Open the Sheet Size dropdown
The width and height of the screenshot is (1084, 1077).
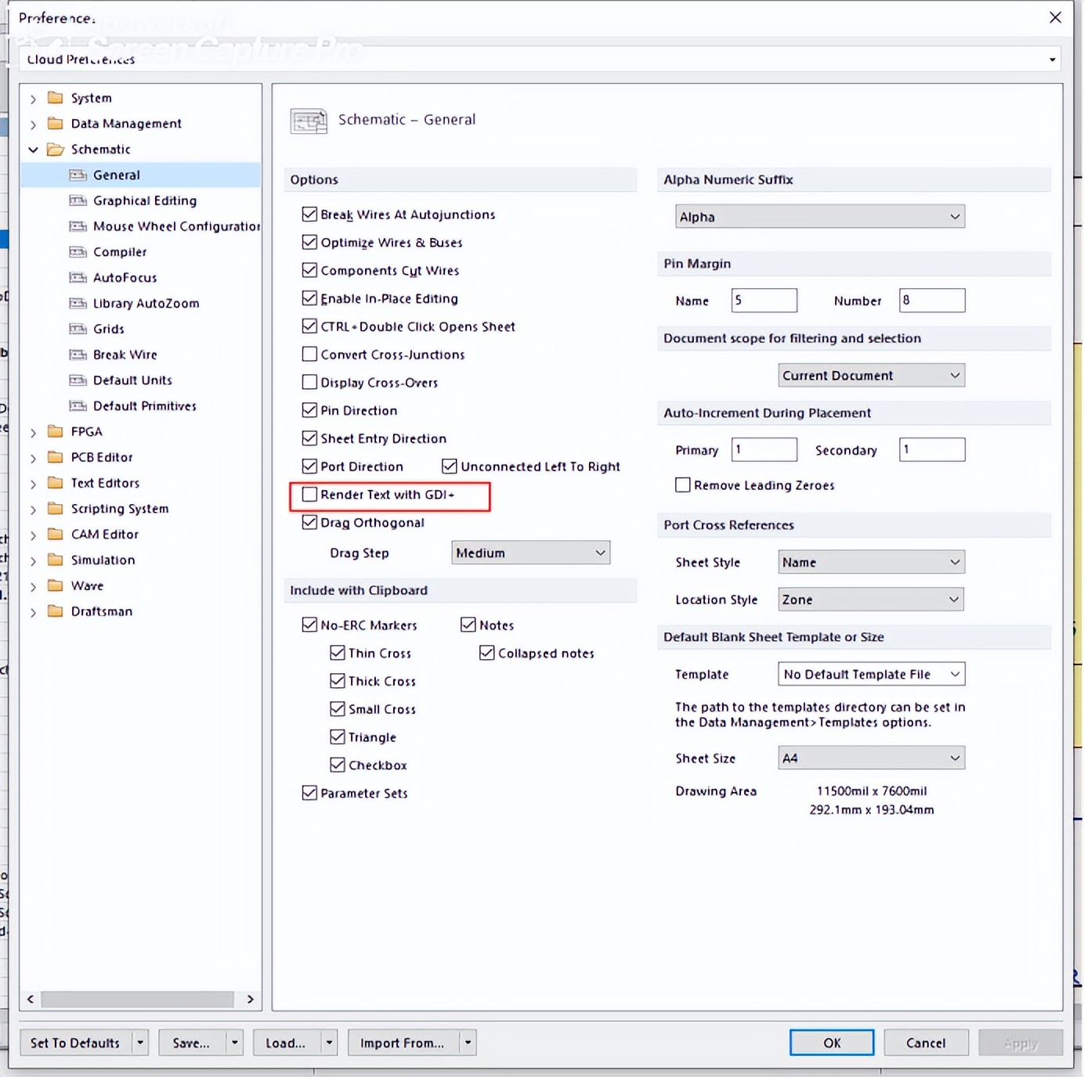[x=955, y=758]
